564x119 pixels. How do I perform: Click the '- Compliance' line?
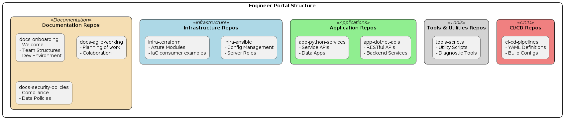[34, 93]
